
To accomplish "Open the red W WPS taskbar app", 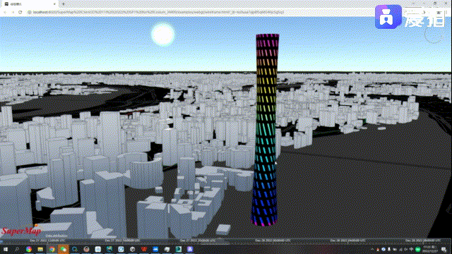I will [144, 249].
